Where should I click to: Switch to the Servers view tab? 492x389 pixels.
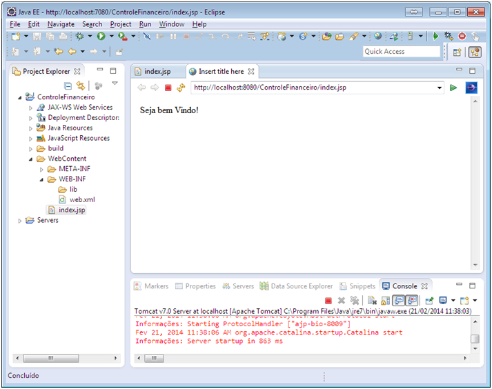(x=238, y=286)
